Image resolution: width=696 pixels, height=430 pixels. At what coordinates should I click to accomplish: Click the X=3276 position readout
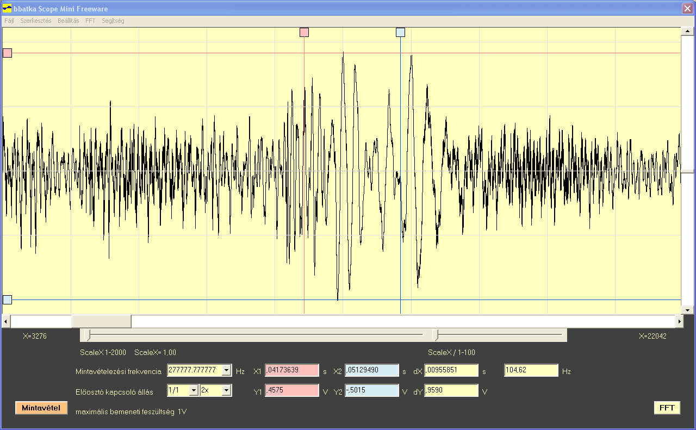click(x=35, y=336)
